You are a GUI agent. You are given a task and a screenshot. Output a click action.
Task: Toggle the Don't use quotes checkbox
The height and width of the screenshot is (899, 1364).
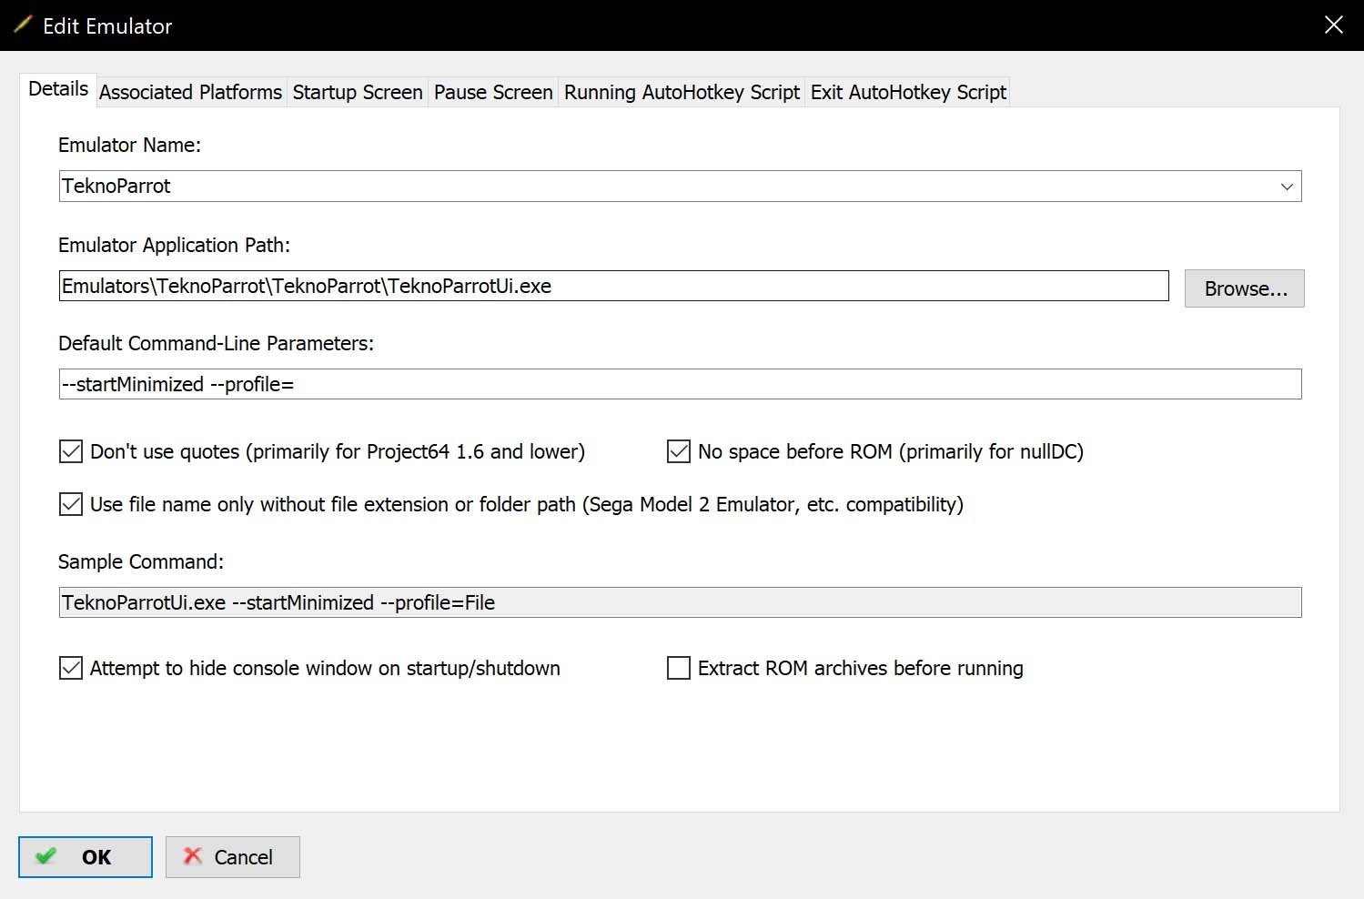(x=71, y=451)
